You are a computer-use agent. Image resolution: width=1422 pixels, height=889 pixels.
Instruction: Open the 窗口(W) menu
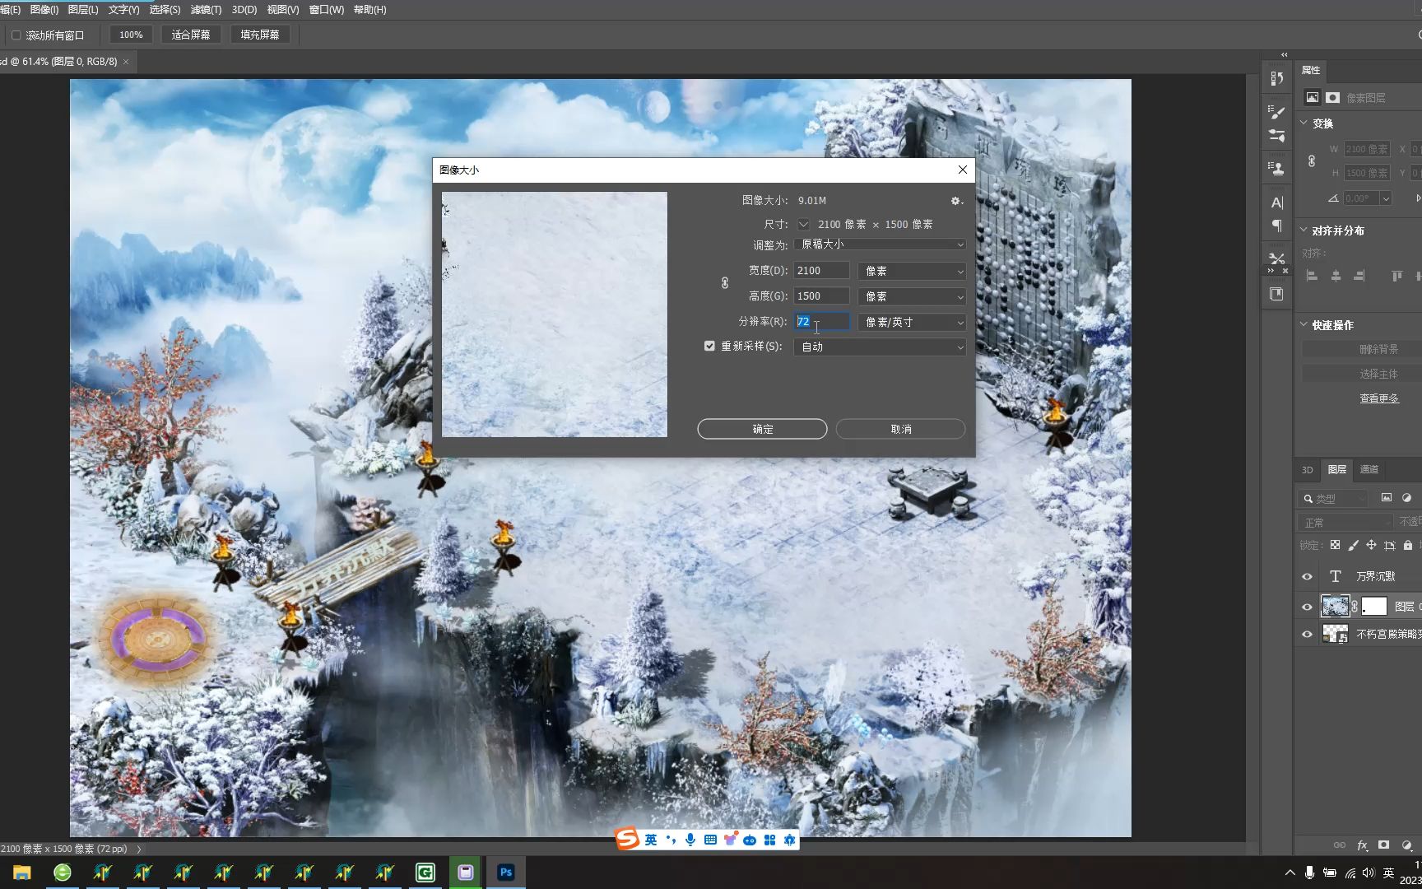click(x=327, y=9)
